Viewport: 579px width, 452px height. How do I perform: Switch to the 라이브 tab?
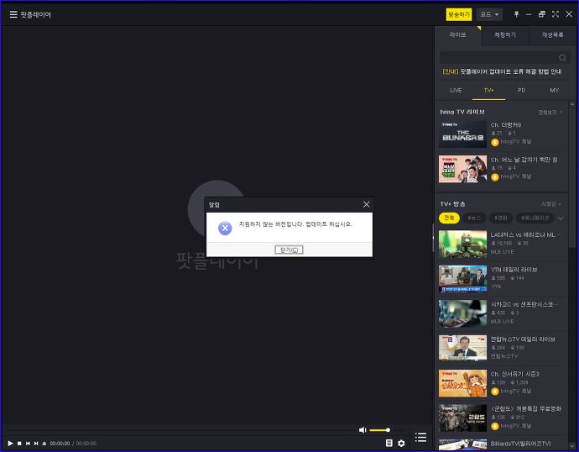(x=458, y=35)
